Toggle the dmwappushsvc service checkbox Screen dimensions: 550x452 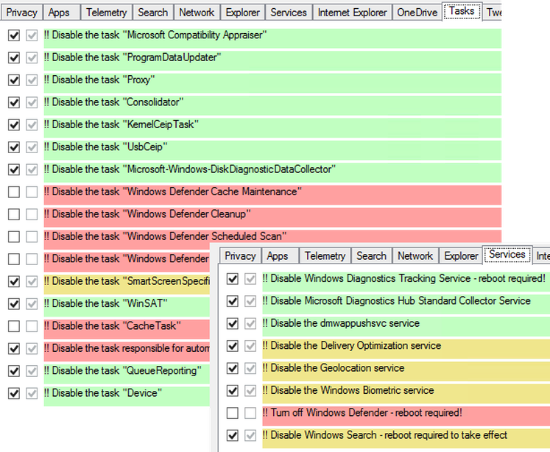[x=233, y=324]
